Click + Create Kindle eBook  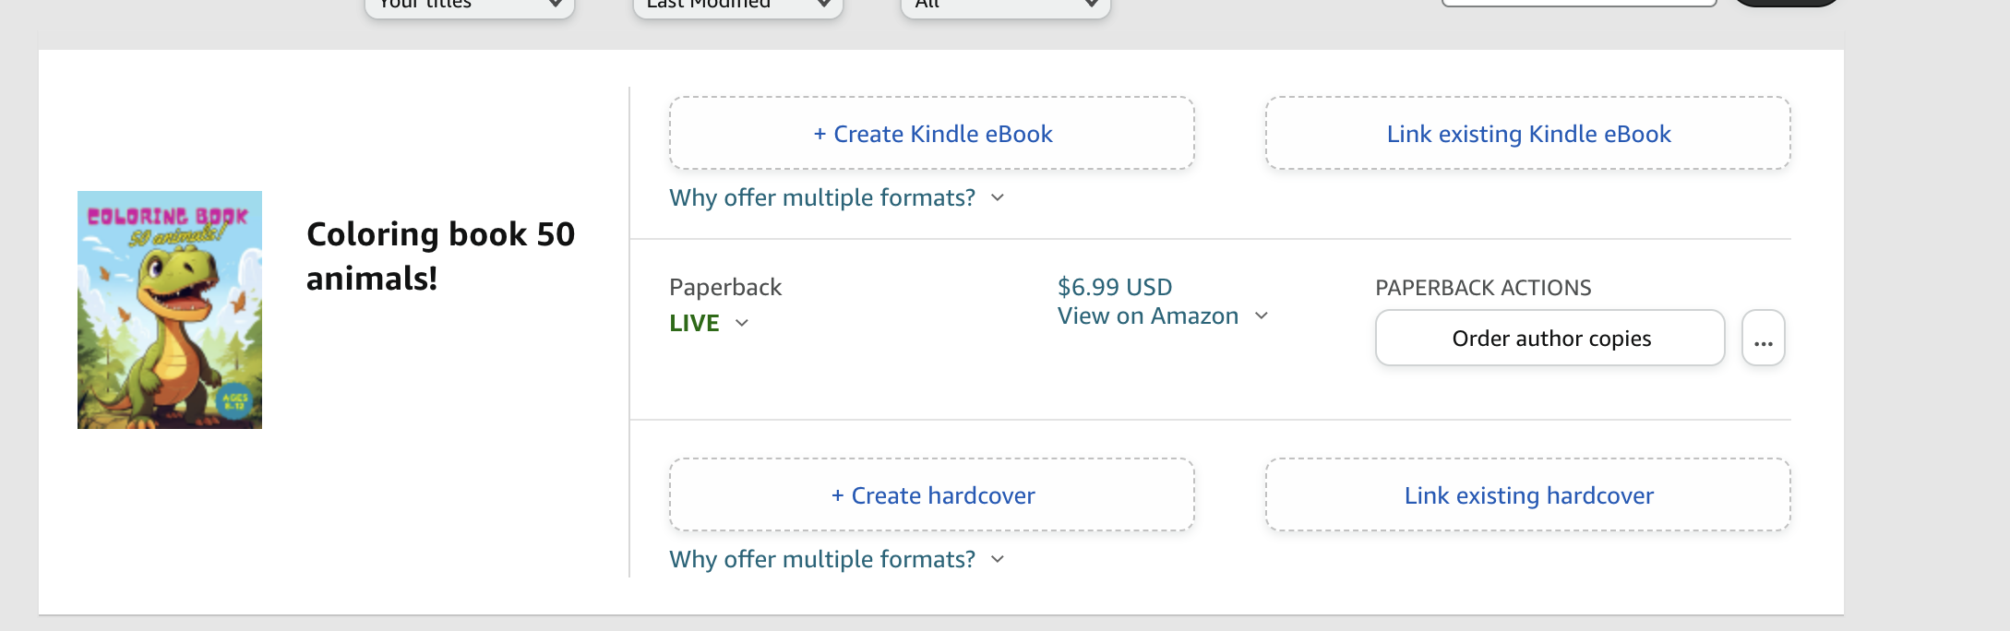click(932, 134)
